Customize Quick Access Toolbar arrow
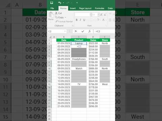 pos(77,3)
